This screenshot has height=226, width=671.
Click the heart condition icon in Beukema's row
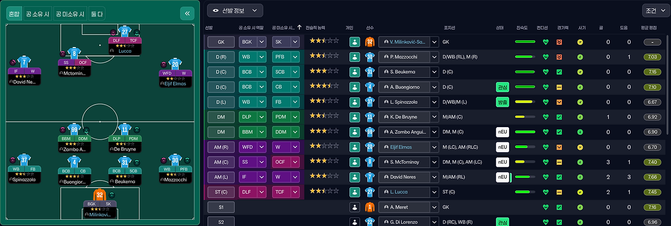point(546,72)
